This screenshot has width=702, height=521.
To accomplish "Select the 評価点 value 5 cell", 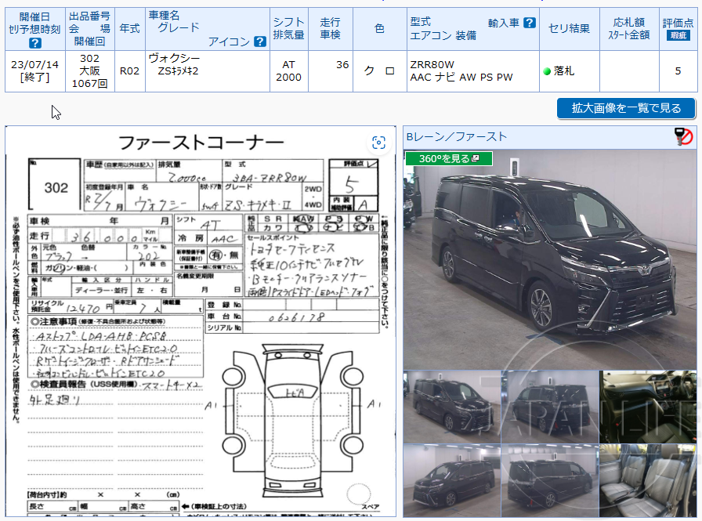I will click(x=678, y=69).
